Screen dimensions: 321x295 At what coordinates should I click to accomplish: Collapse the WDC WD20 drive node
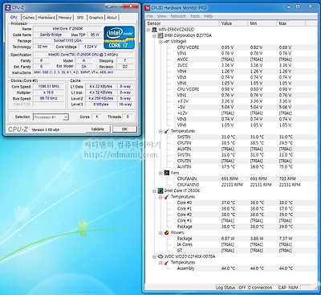pos(154,256)
